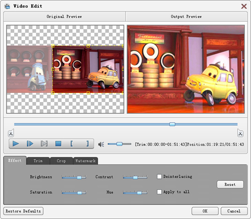Open the Watermark tab
Screen dimensions: 251x219
(85, 161)
